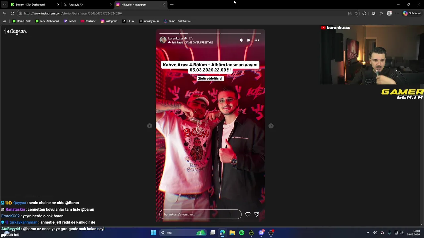Go back in browser history
The image size is (424, 238).
[4, 13]
